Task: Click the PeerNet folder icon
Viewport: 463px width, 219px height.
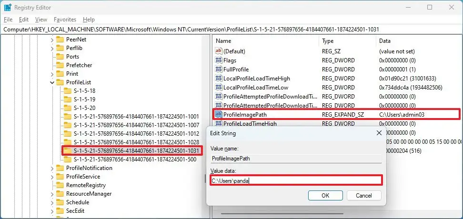Action: pyautogui.click(x=60, y=40)
